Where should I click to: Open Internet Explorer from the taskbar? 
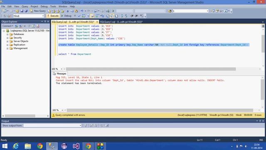pyautogui.click(x=16, y=146)
